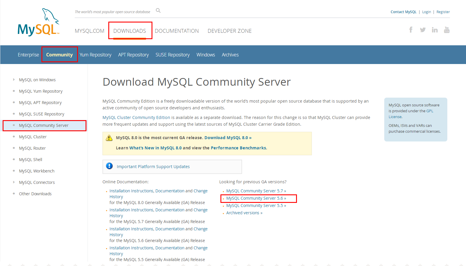Open the DOCUMENTATION main tab
Image resolution: width=466 pixels, height=266 pixels.
click(x=177, y=31)
